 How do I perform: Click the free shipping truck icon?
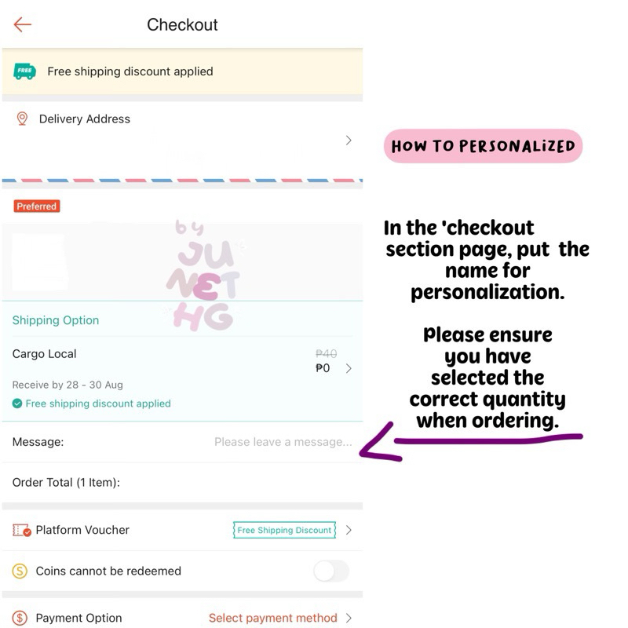[25, 71]
